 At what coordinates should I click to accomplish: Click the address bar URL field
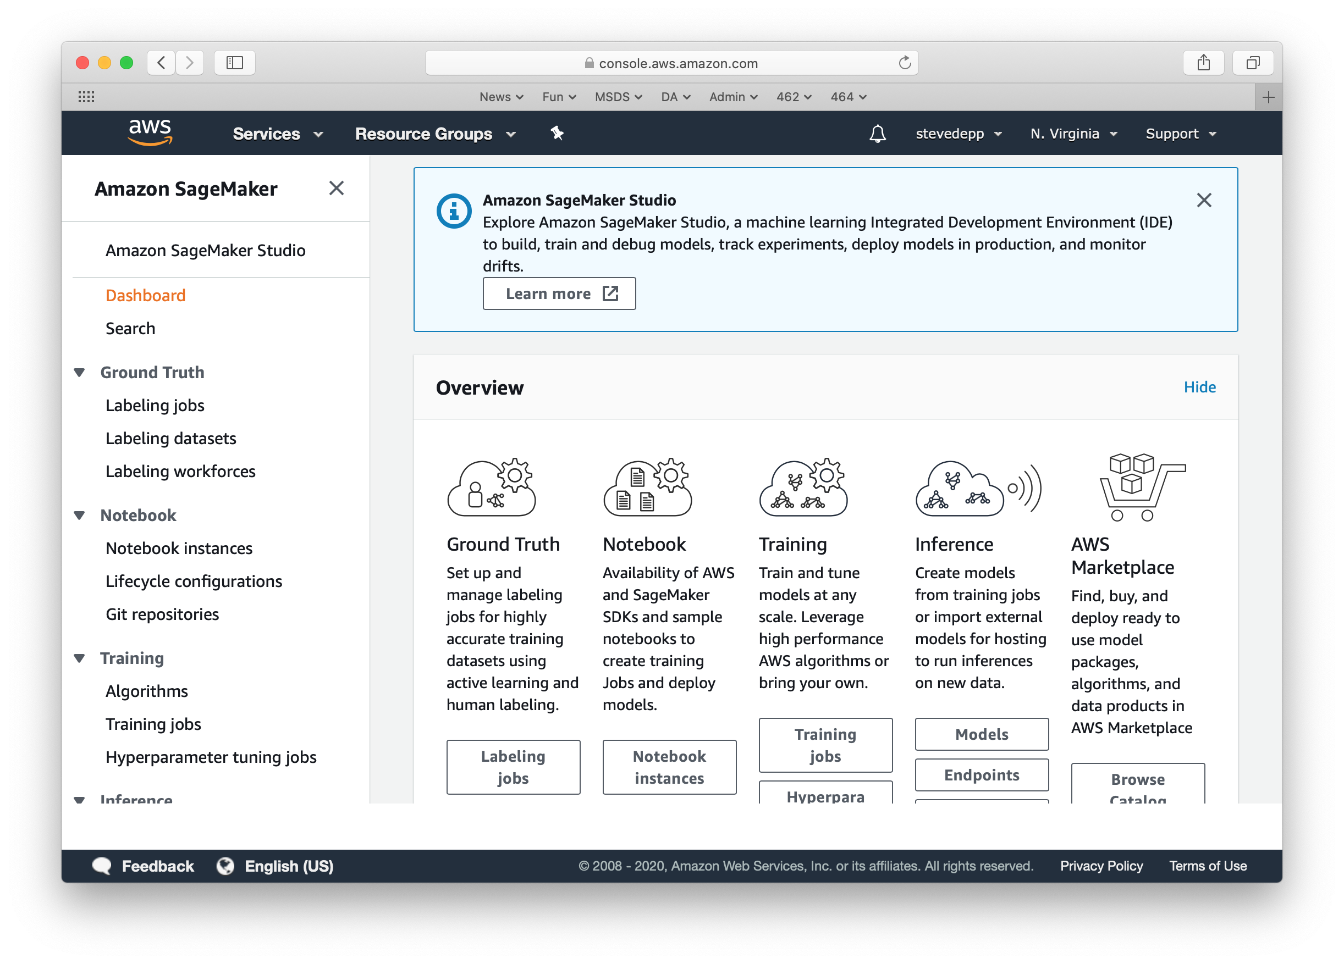671,63
